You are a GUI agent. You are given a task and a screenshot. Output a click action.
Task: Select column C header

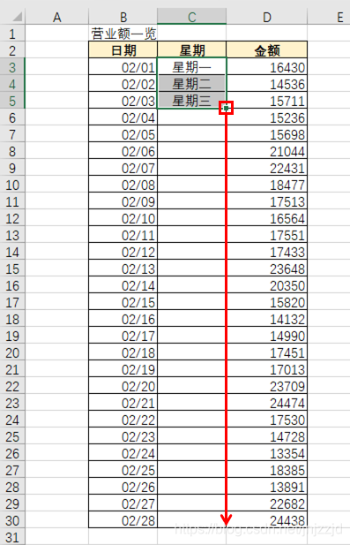(192, 17)
